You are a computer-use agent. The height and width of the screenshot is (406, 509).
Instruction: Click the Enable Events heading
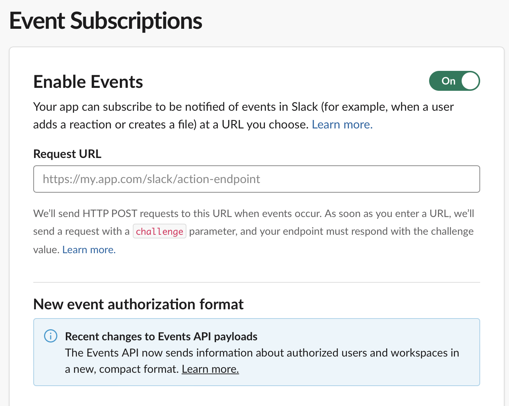click(88, 82)
